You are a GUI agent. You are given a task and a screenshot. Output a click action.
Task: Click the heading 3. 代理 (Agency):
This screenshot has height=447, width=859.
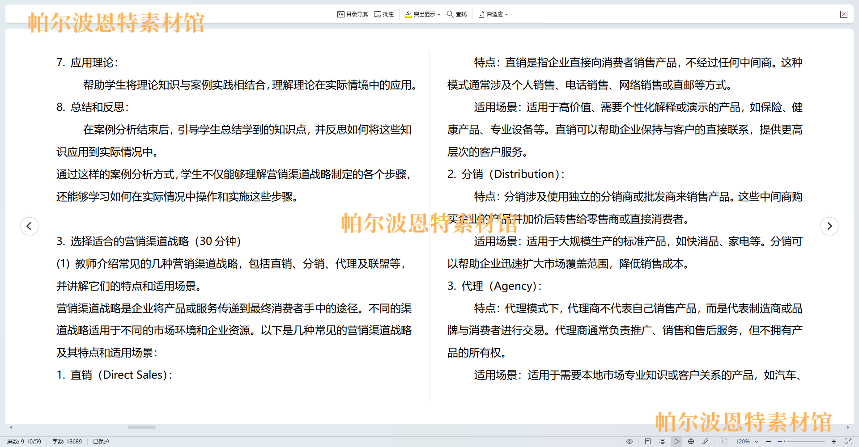click(x=495, y=286)
